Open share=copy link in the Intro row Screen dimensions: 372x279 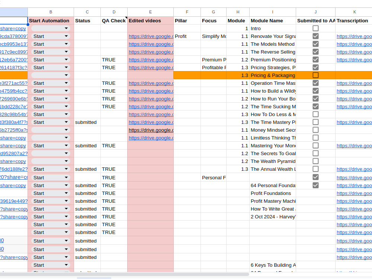[x=13, y=29]
